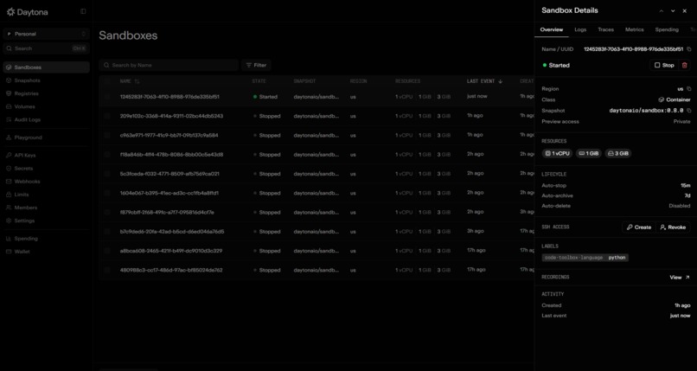Click the Daytona logo icon

[10, 12]
